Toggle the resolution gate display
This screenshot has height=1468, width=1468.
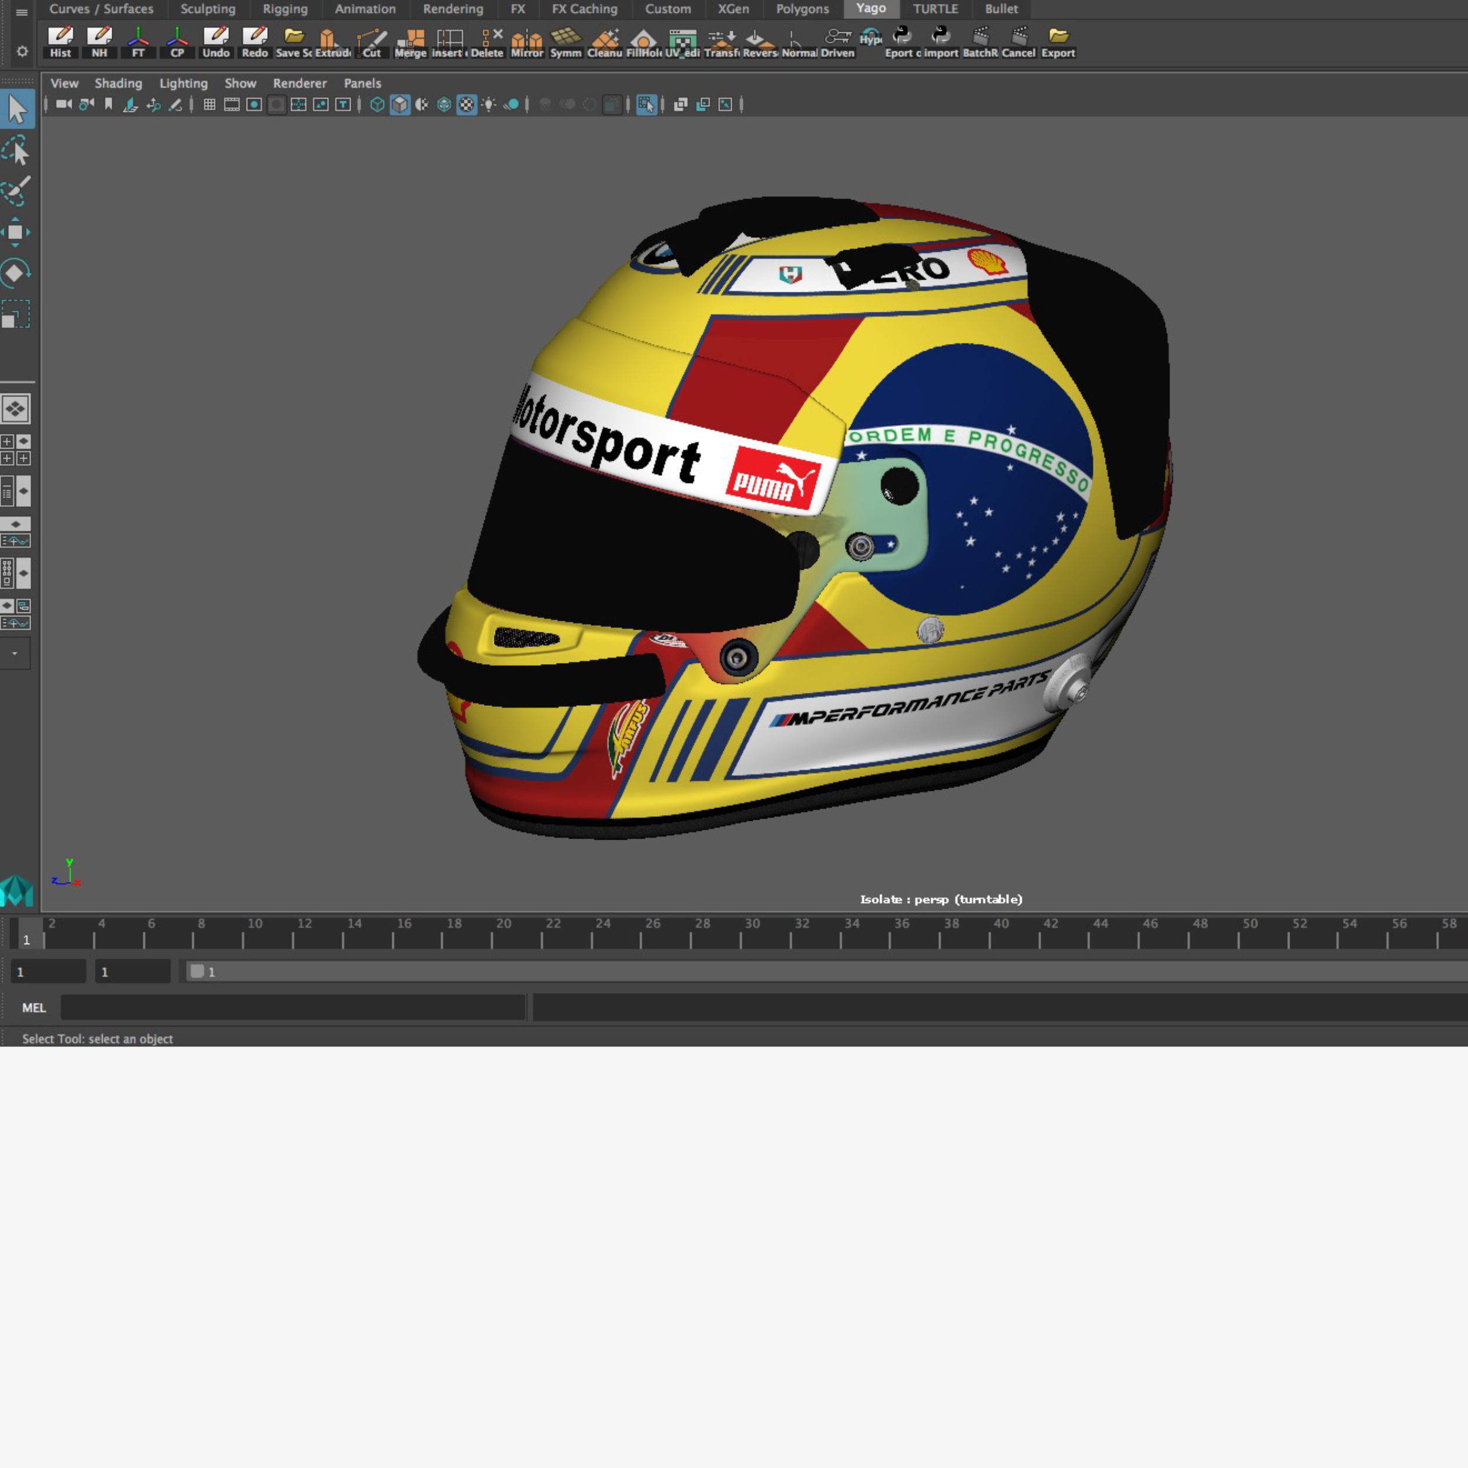click(x=254, y=104)
